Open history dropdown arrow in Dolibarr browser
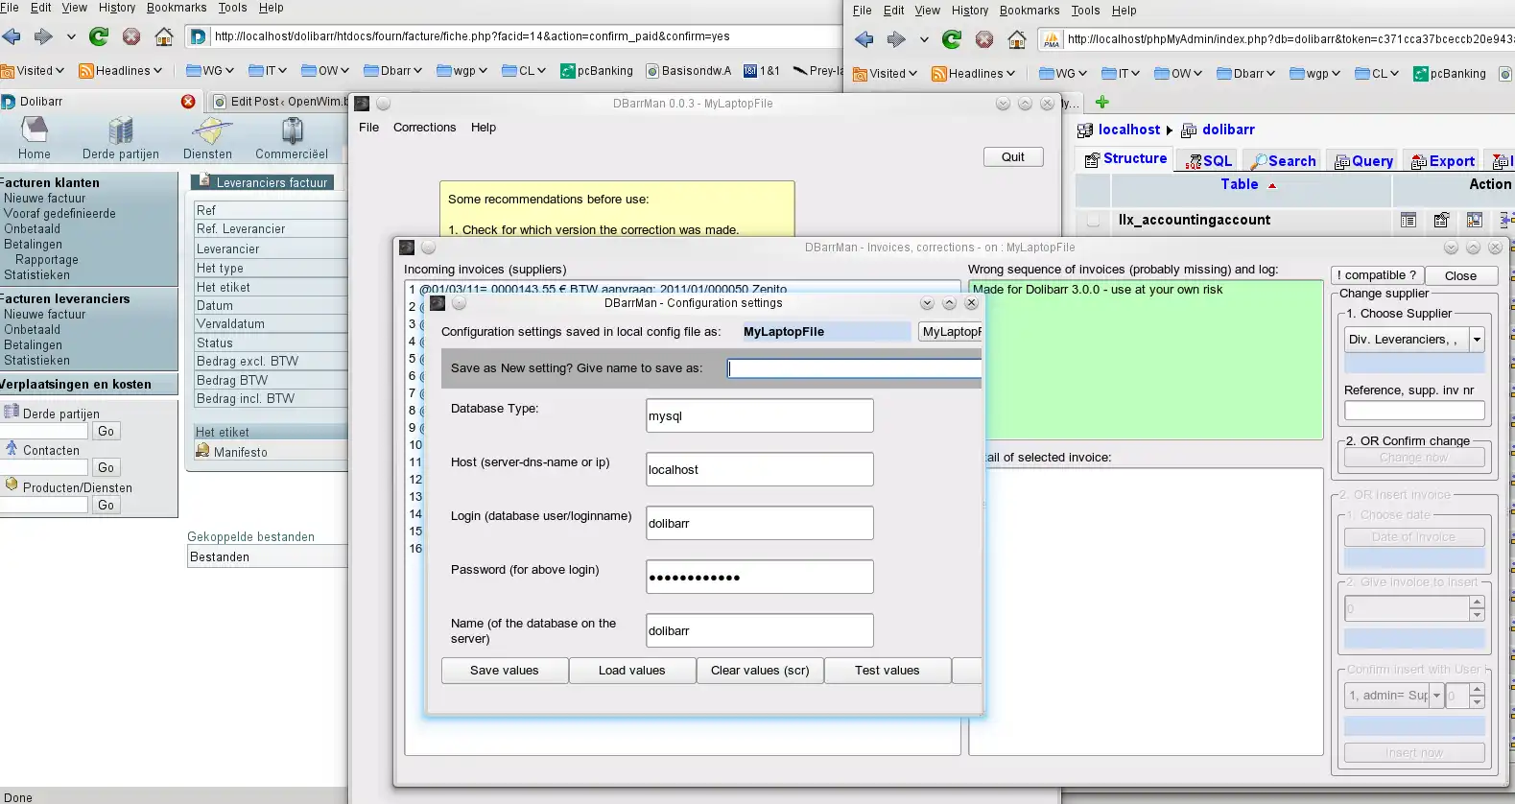 [71, 36]
